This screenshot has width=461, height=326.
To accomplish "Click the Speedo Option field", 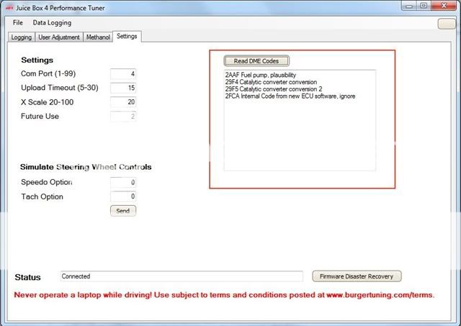I will point(123,183).
